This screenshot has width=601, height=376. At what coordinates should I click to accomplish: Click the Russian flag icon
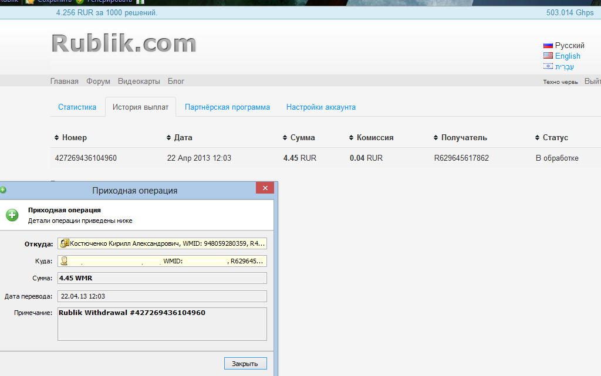point(548,45)
